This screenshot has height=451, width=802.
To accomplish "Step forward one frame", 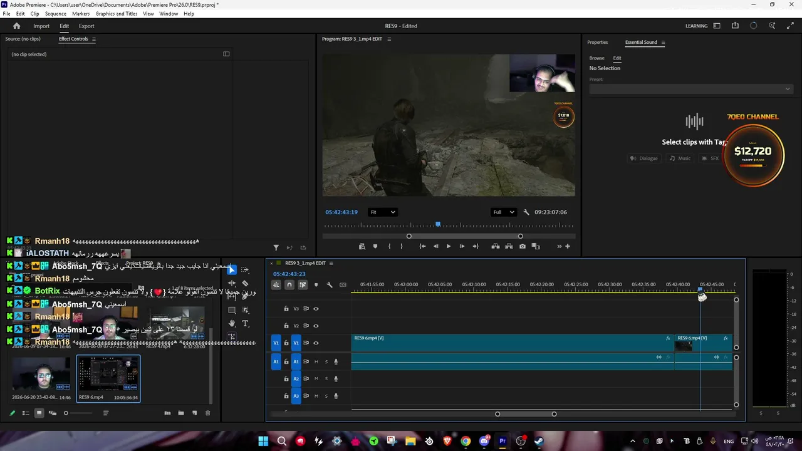I will (x=462, y=246).
